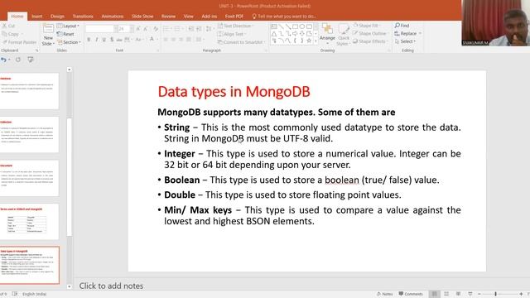The image size is (530, 298).
Task: Open the Shape Fill dropdown
Action: (367, 26)
